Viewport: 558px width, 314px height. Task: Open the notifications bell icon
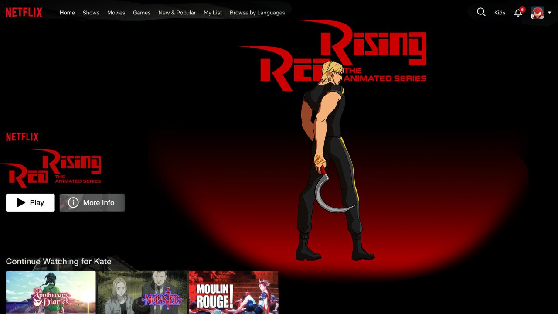(518, 12)
